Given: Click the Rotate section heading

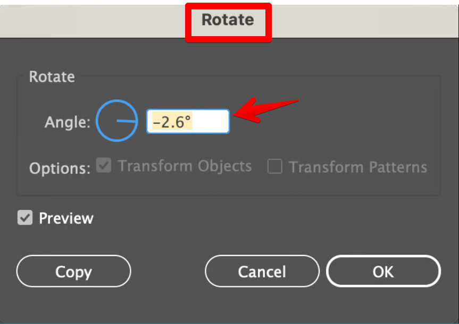Looking at the screenshot, I should tap(52, 77).
